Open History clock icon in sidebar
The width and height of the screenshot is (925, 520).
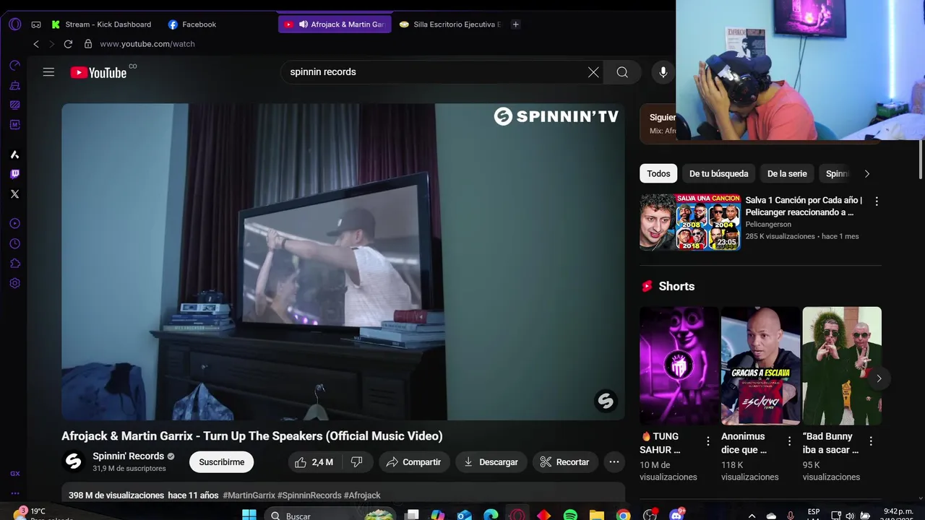14,244
